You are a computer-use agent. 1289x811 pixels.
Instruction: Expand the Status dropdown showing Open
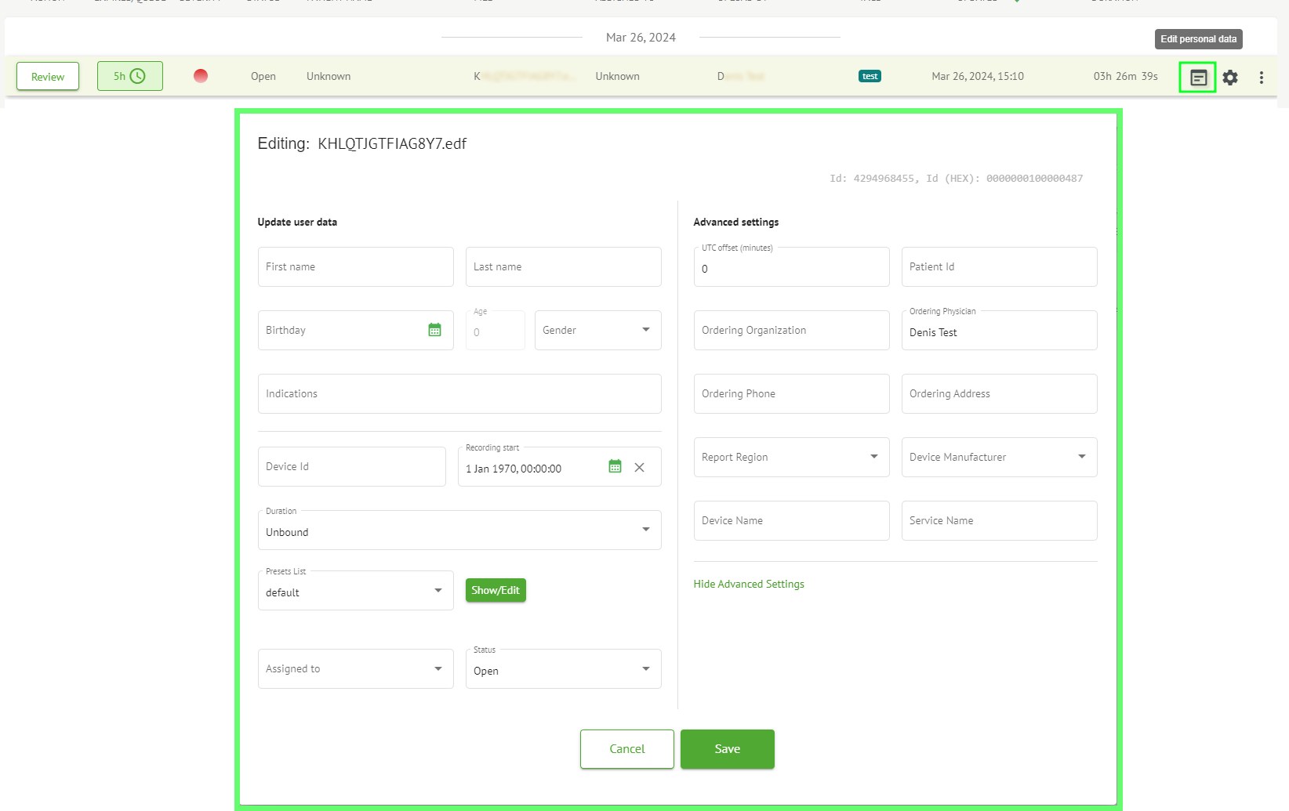563,669
